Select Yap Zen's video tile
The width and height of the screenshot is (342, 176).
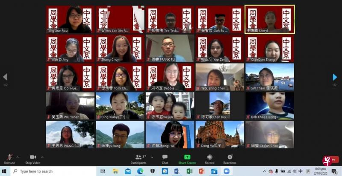point(220,48)
